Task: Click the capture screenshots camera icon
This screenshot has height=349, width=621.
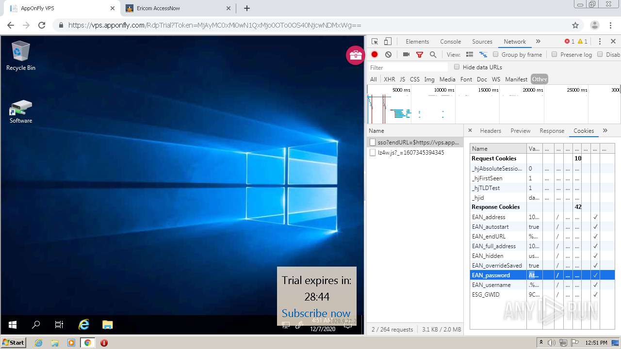Action: pyautogui.click(x=407, y=55)
